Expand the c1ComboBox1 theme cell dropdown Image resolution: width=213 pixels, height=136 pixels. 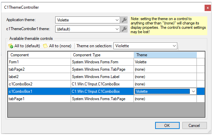pyautogui.click(x=193, y=91)
